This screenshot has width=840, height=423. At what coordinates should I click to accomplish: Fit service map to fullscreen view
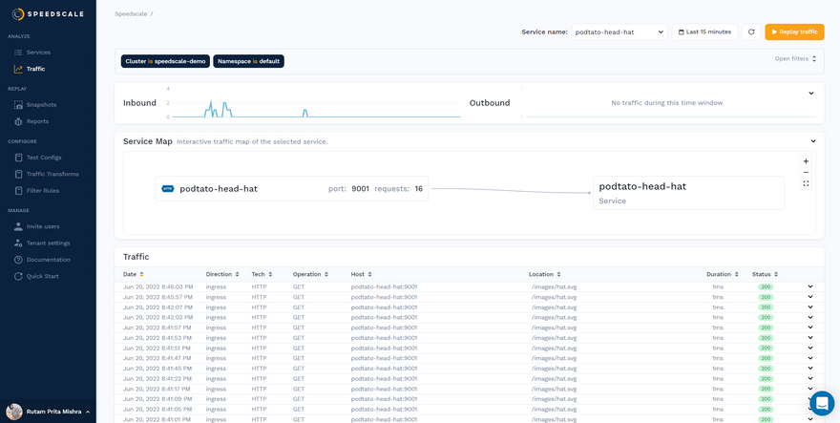[806, 183]
